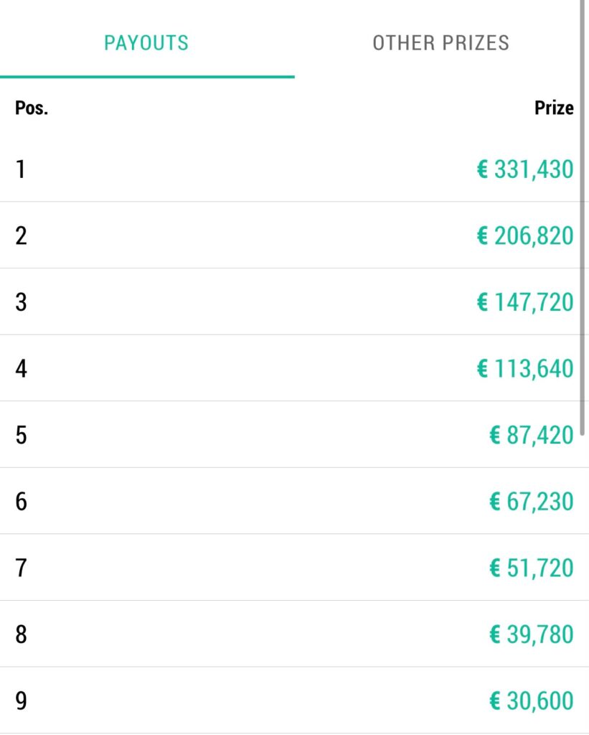Image resolution: width=589 pixels, height=735 pixels.
Task: Click the € 39,780 prize amount
Action: pyautogui.click(x=532, y=635)
